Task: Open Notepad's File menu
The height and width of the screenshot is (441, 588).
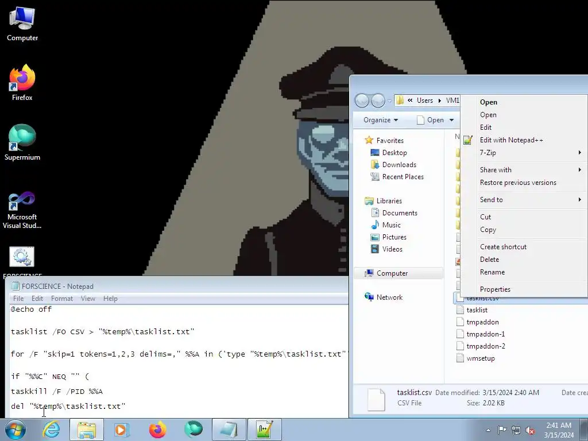Action: (x=18, y=299)
